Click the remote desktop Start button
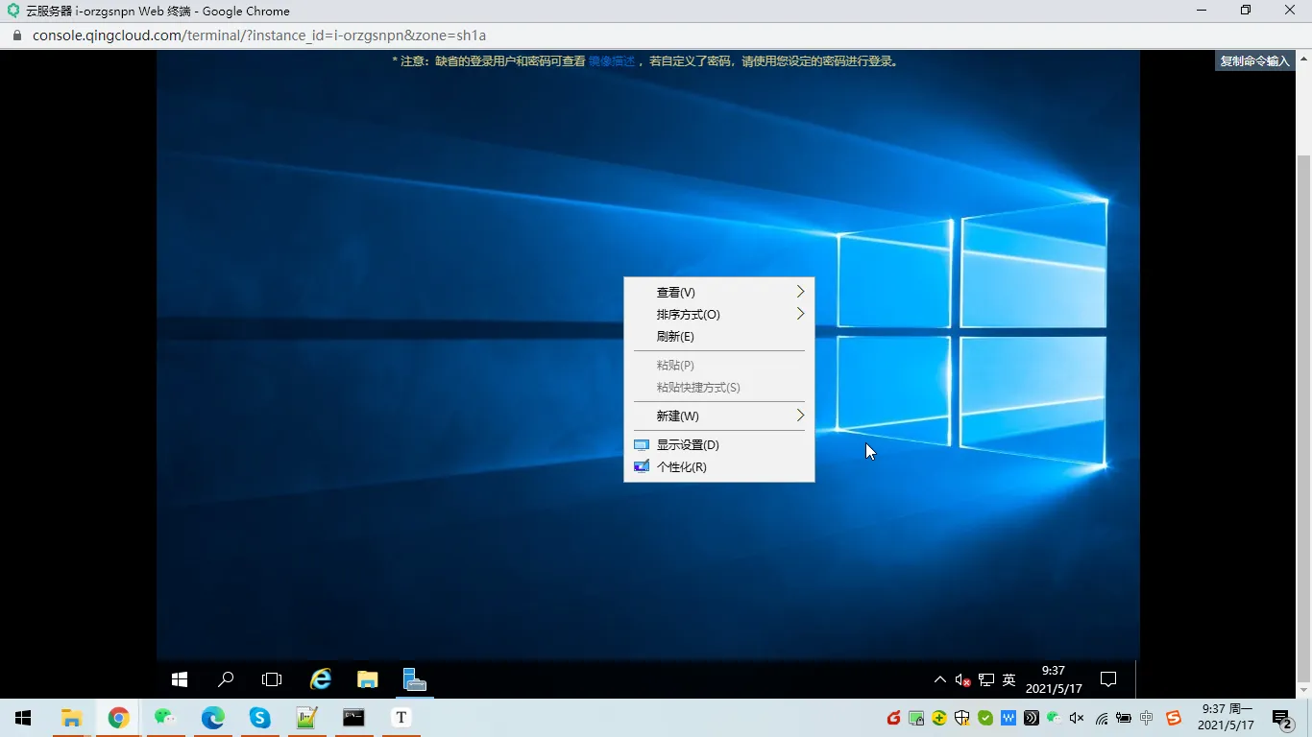1312x737 pixels. (179, 678)
